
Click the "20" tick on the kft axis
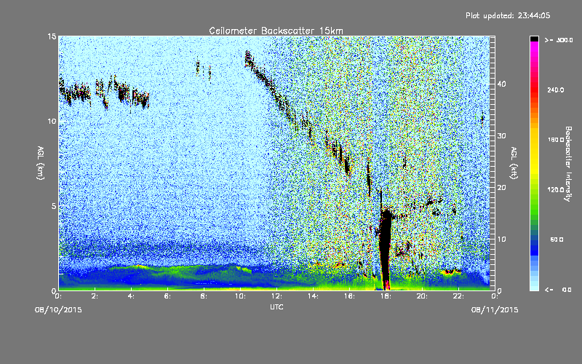[501, 188]
